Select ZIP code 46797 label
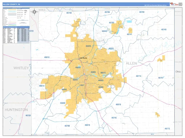The image size is (185, 138). pos(161,78)
